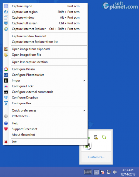Open Quick preferences menu entry
Image resolution: width=139 pixels, height=177 pixels.
pos(45,110)
